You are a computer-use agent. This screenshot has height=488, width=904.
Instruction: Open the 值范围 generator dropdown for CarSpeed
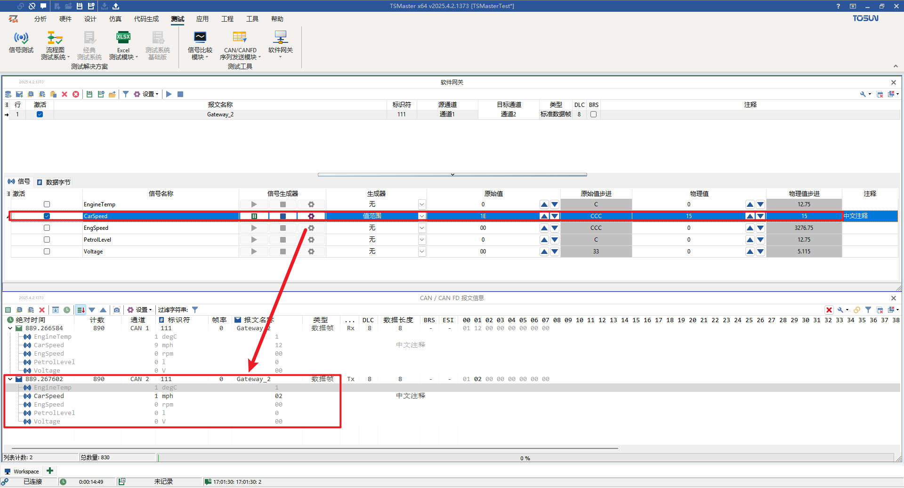[422, 216]
